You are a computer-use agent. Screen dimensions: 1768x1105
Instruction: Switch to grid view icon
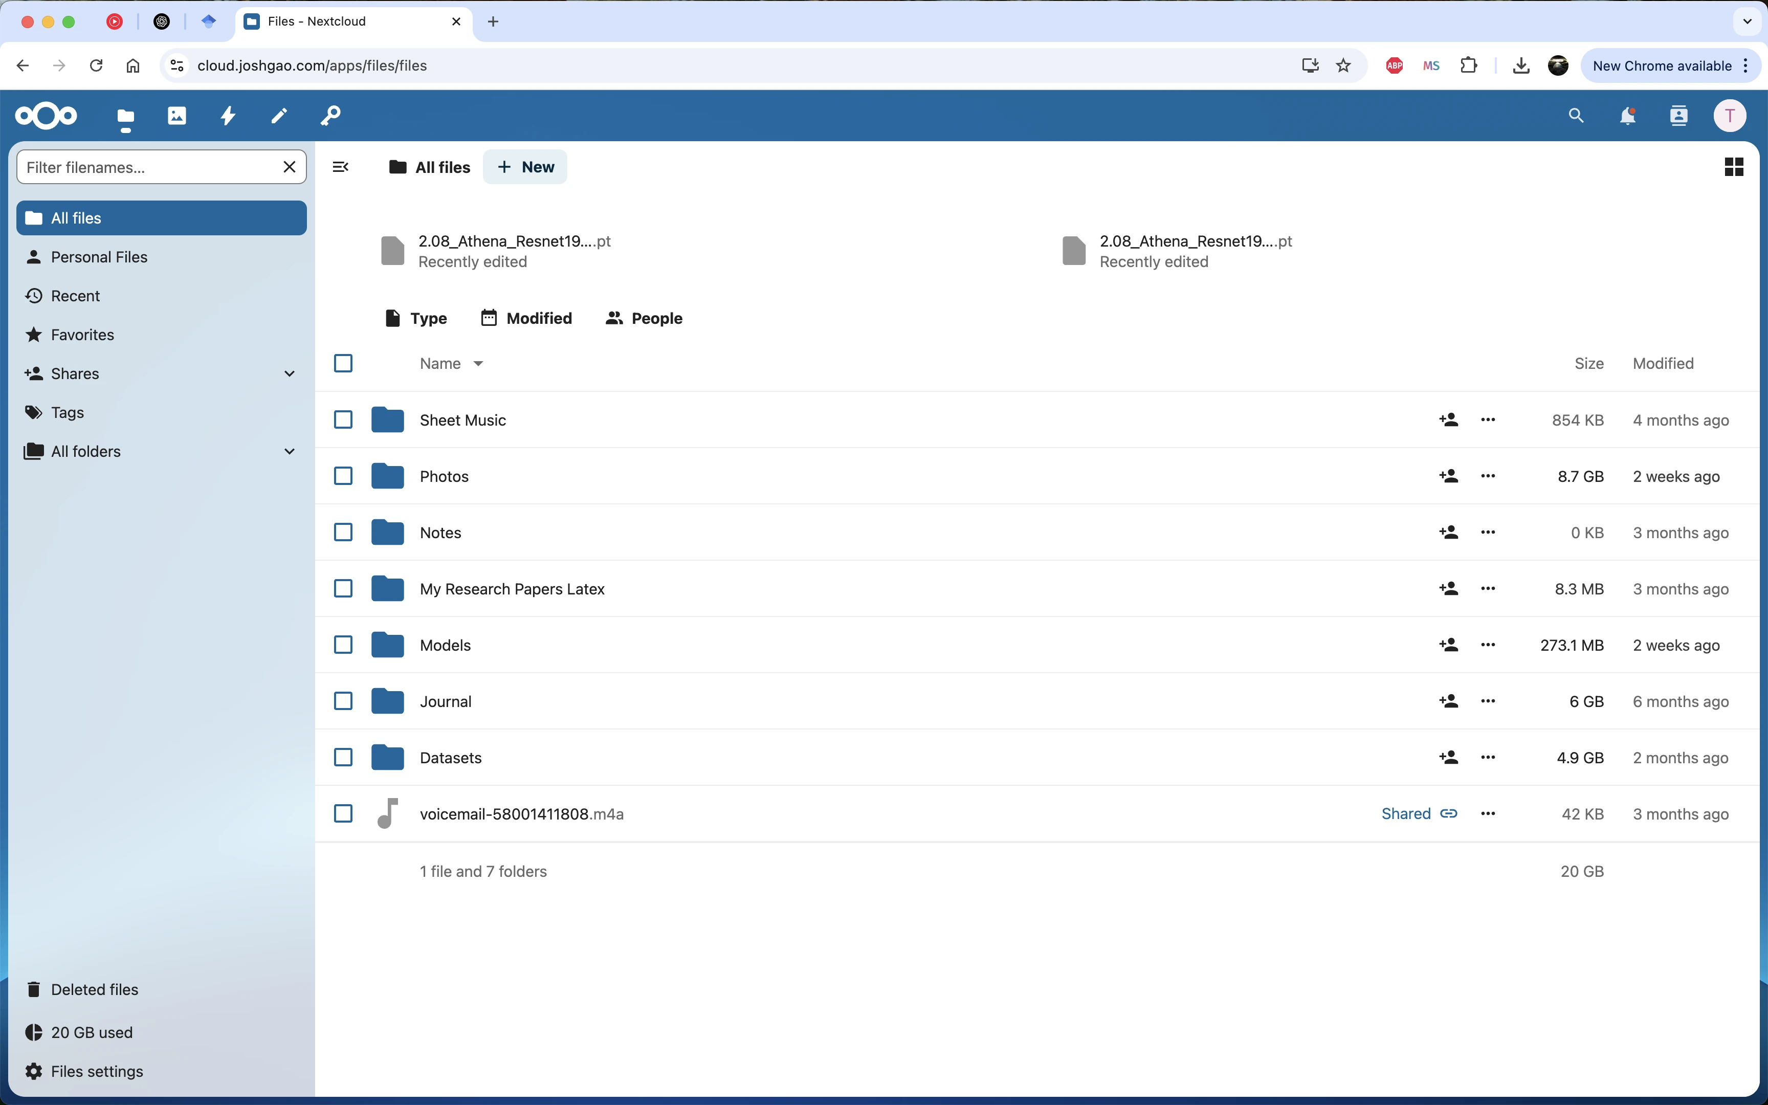point(1734,167)
